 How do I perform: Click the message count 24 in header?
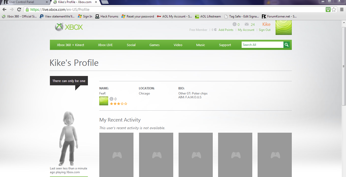(x=253, y=25)
